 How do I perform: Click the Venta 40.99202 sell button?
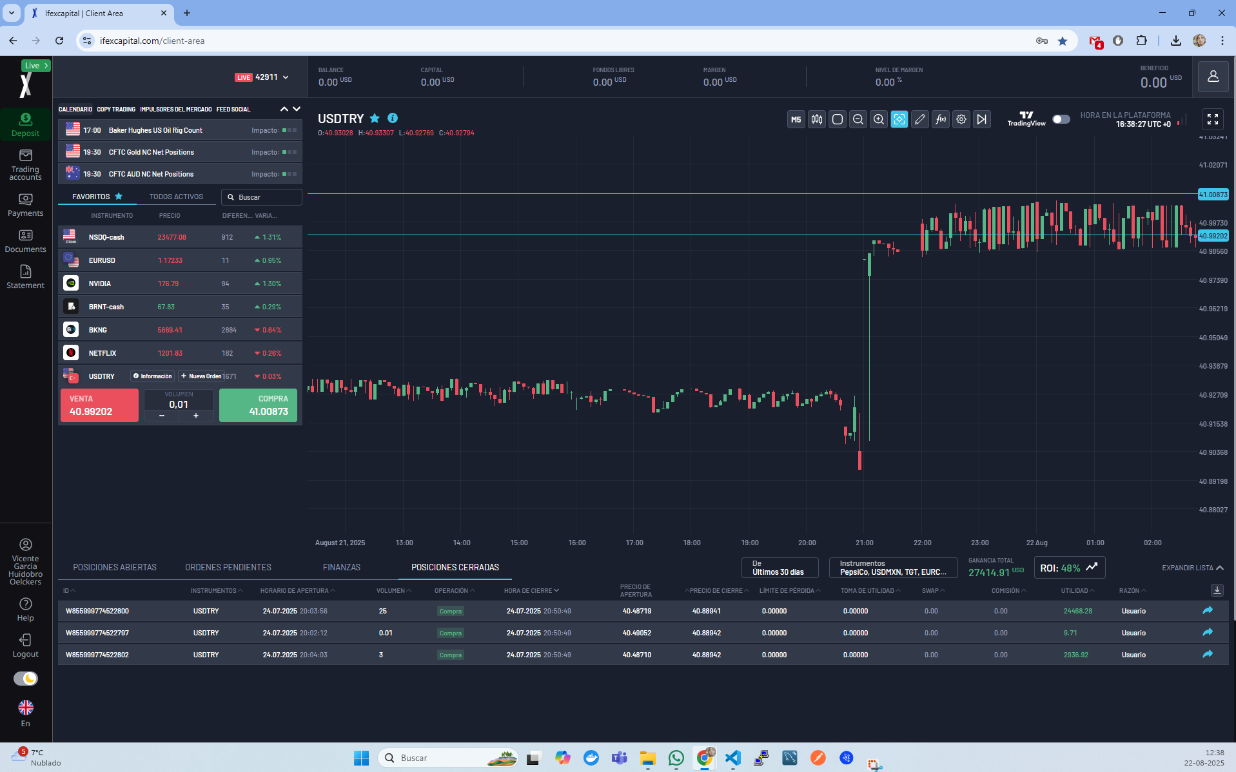tap(99, 405)
